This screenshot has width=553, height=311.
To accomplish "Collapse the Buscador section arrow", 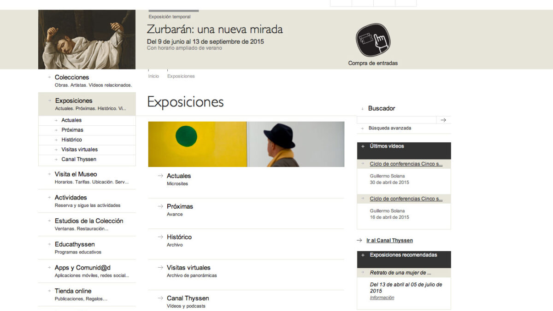I will click(363, 109).
